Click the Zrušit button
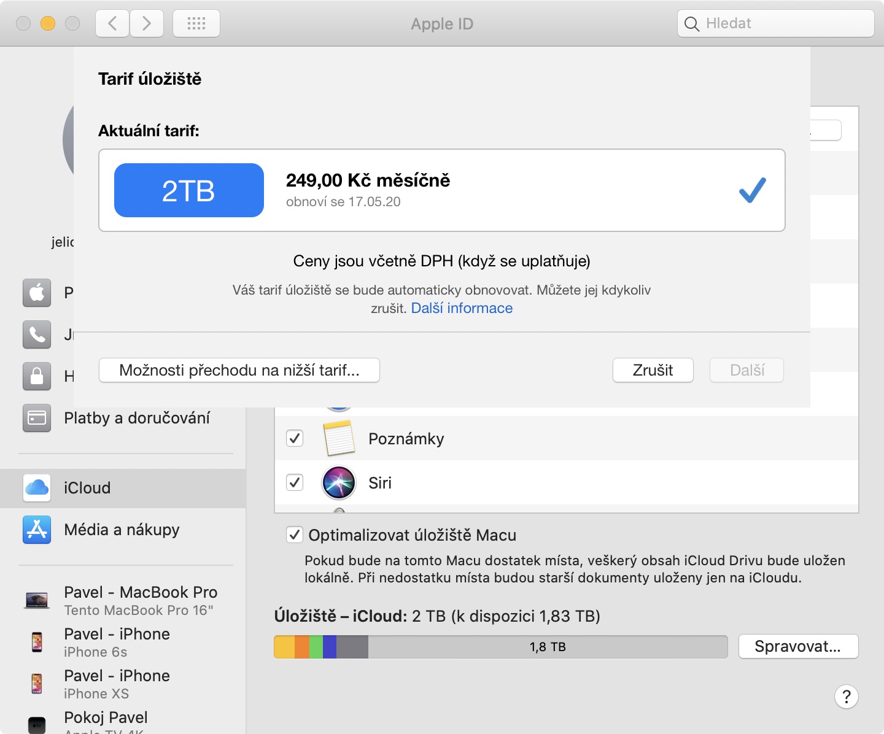884x734 pixels. coord(653,370)
